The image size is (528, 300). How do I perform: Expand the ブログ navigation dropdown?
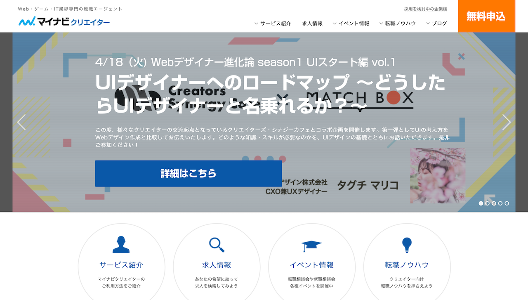[x=427, y=24]
